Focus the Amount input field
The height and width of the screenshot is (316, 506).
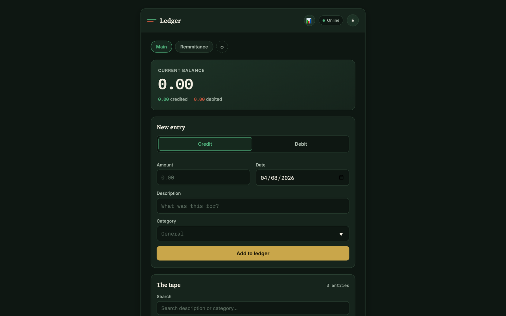tap(203, 178)
